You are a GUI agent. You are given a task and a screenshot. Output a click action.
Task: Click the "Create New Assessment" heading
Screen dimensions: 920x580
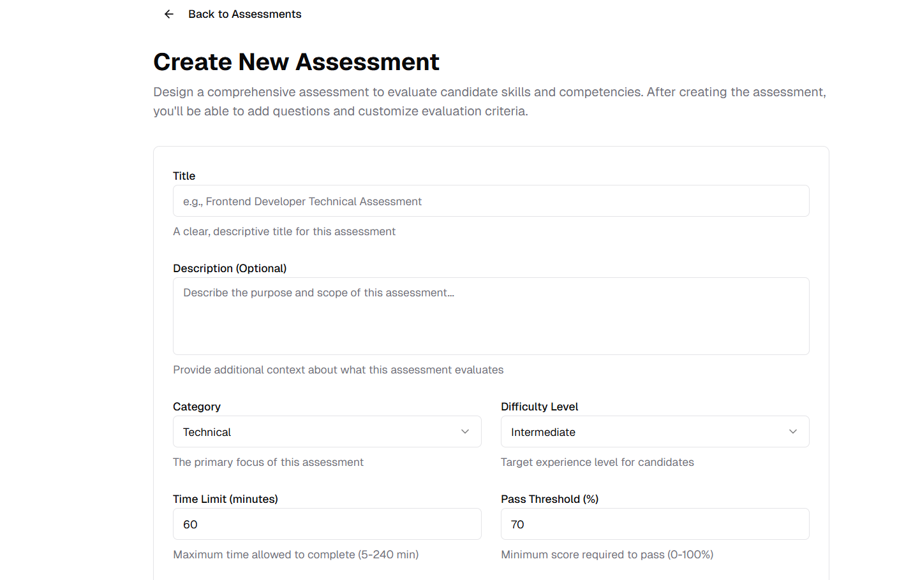296,61
